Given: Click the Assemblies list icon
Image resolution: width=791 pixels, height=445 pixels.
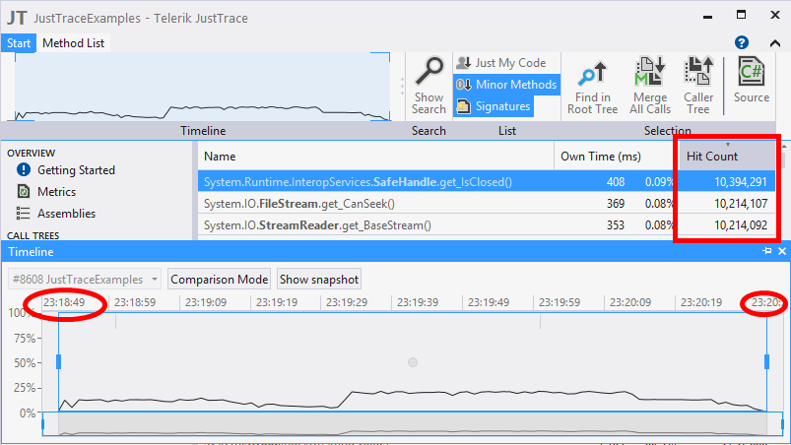Looking at the screenshot, I should click(x=23, y=214).
